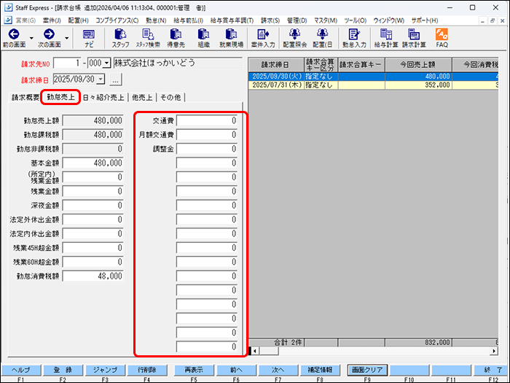Open the 給与賞与年調(T) menu
The image size is (510, 383).
(232, 20)
